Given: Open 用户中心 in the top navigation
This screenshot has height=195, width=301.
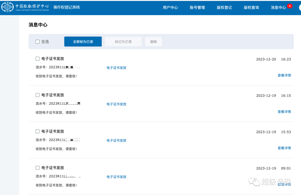Looking at the screenshot, I should pyautogui.click(x=170, y=7).
